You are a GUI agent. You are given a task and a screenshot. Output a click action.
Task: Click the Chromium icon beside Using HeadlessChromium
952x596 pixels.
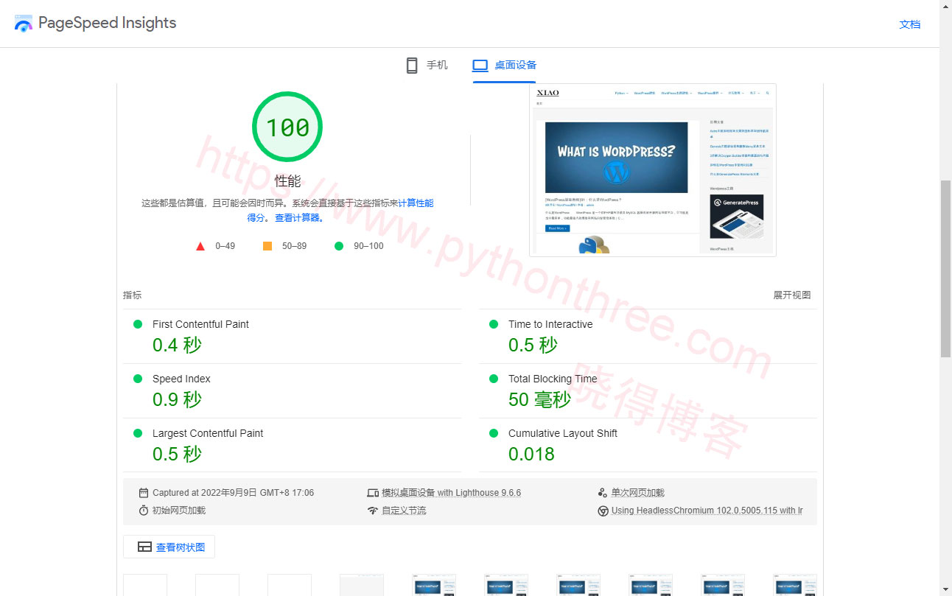603,511
